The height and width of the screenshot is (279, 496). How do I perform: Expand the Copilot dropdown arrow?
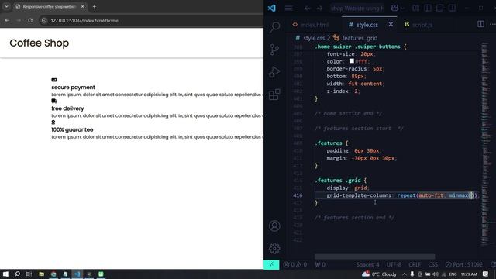[402, 9]
